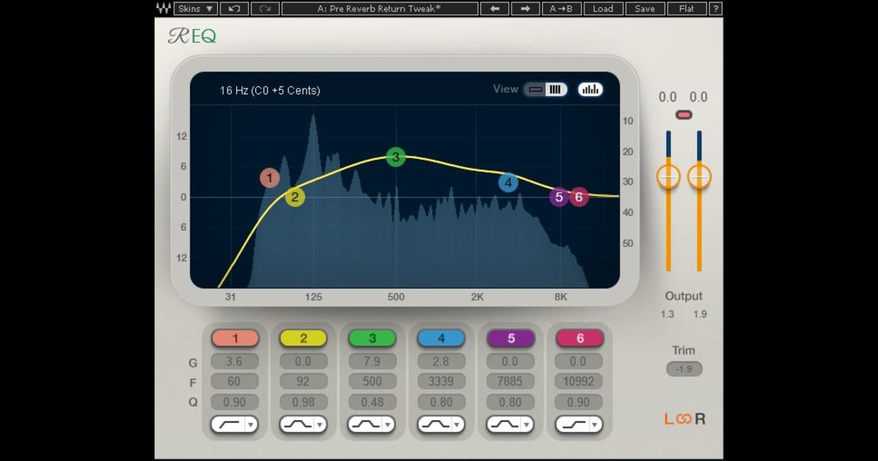The image size is (878, 461).
Task: Load the previous preset with the left arrow
Action: 494,9
